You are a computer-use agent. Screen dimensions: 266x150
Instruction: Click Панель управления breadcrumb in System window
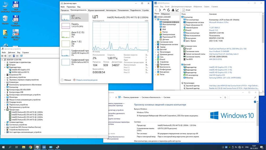click(x=131, y=97)
